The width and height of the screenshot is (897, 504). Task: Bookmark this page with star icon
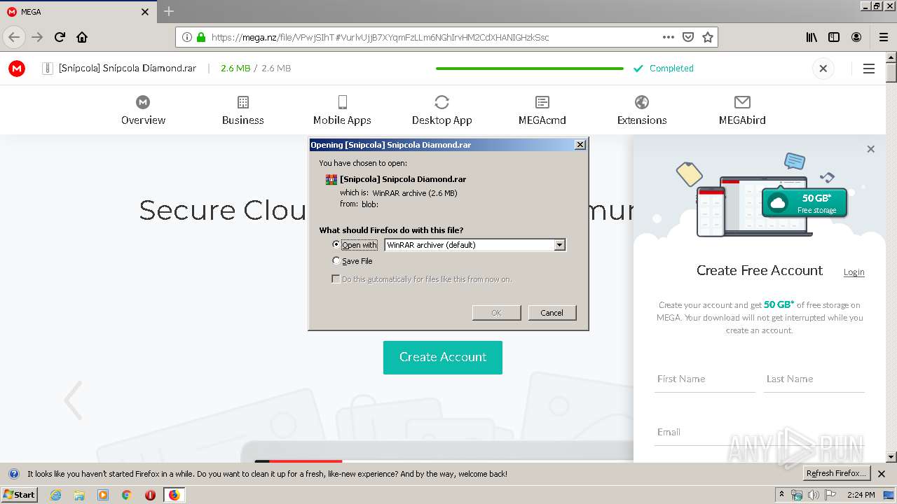pos(708,37)
